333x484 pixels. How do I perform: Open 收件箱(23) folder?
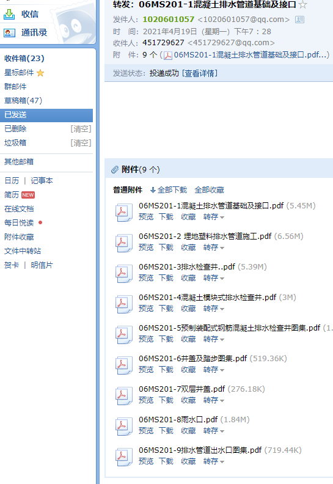24,58
